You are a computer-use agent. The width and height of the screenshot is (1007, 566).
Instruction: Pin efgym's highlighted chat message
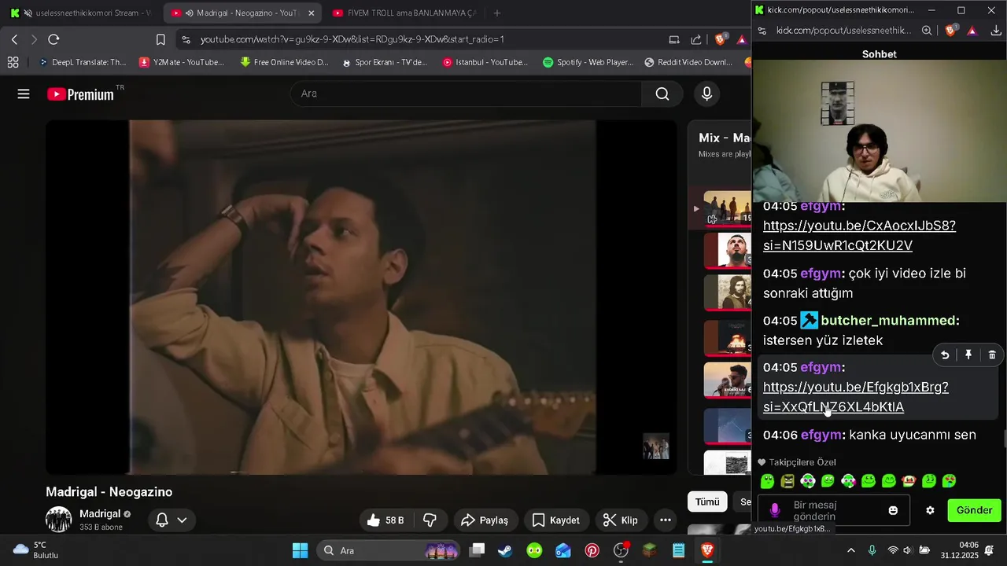point(968,355)
